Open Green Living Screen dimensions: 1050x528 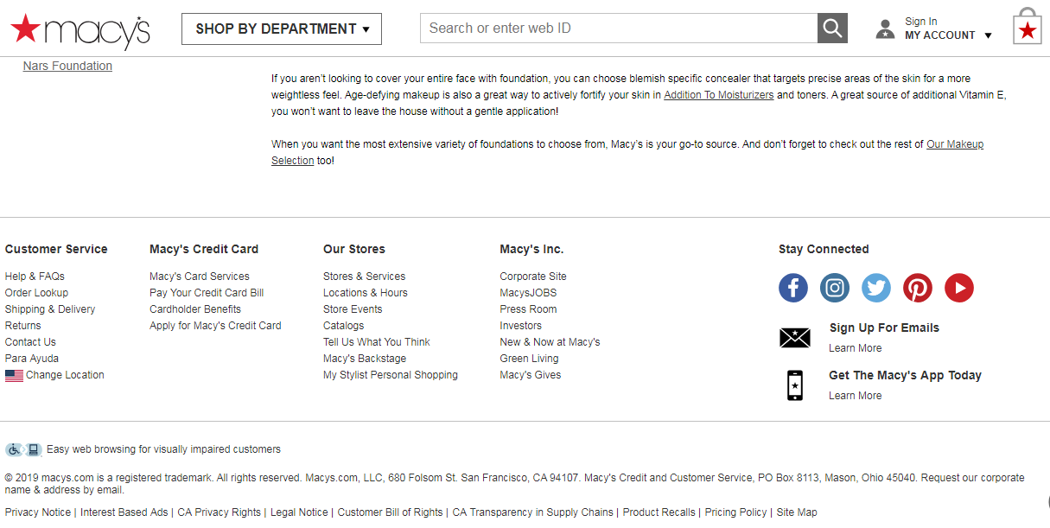(529, 359)
